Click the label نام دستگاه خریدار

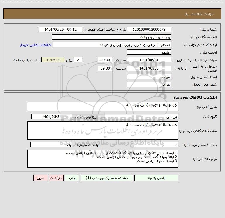[x=203, y=37]
